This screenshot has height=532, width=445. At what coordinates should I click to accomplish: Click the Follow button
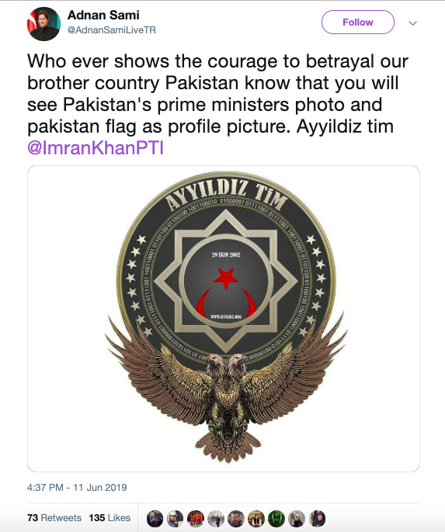358,22
